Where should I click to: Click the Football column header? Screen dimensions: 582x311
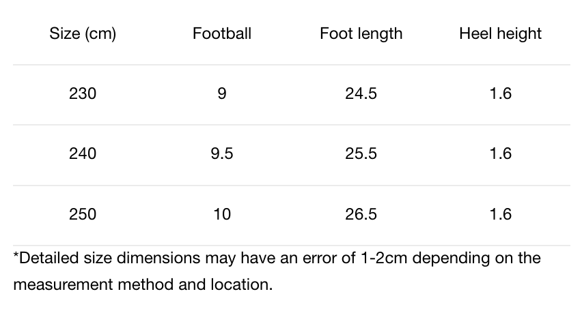(222, 33)
